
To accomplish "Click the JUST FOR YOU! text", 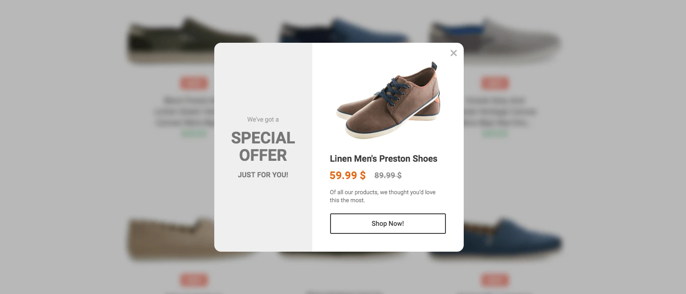I will tap(263, 175).
